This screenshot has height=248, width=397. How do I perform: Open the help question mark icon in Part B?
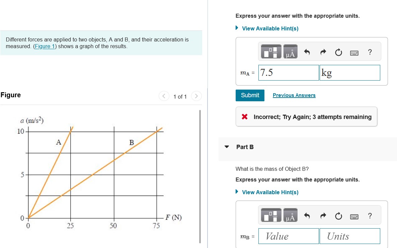point(370,216)
